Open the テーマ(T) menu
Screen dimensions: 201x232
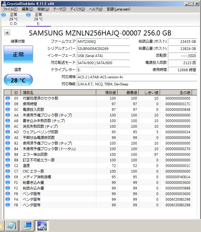(x=59, y=9)
